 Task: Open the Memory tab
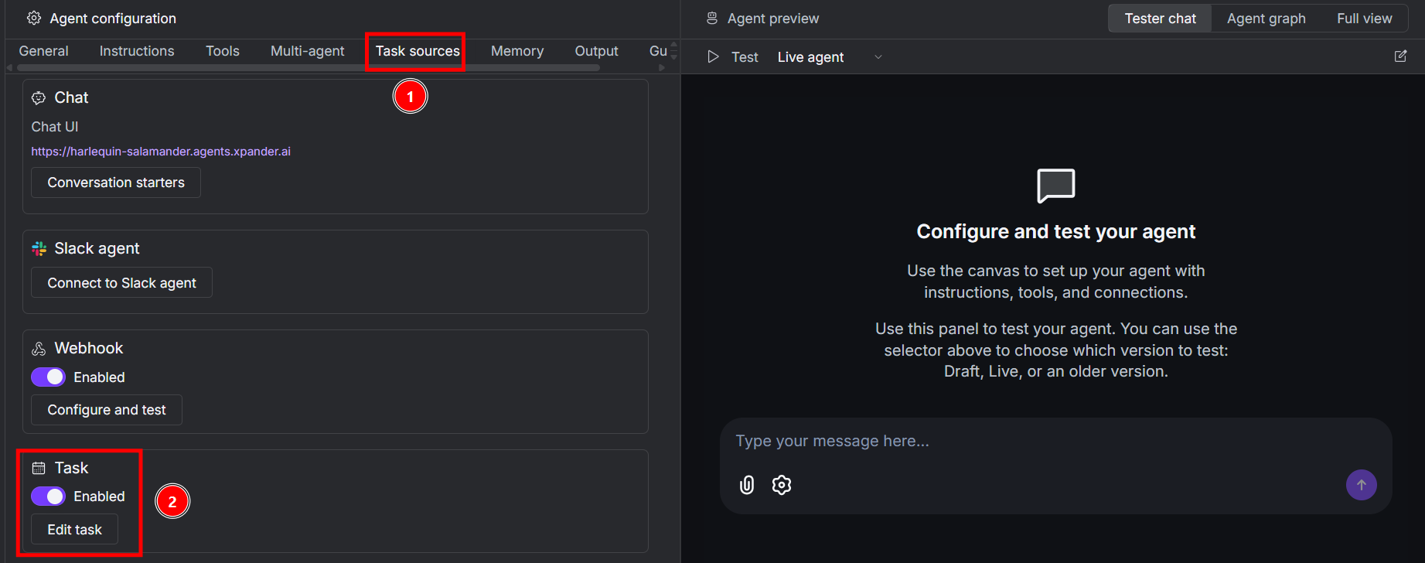517,51
